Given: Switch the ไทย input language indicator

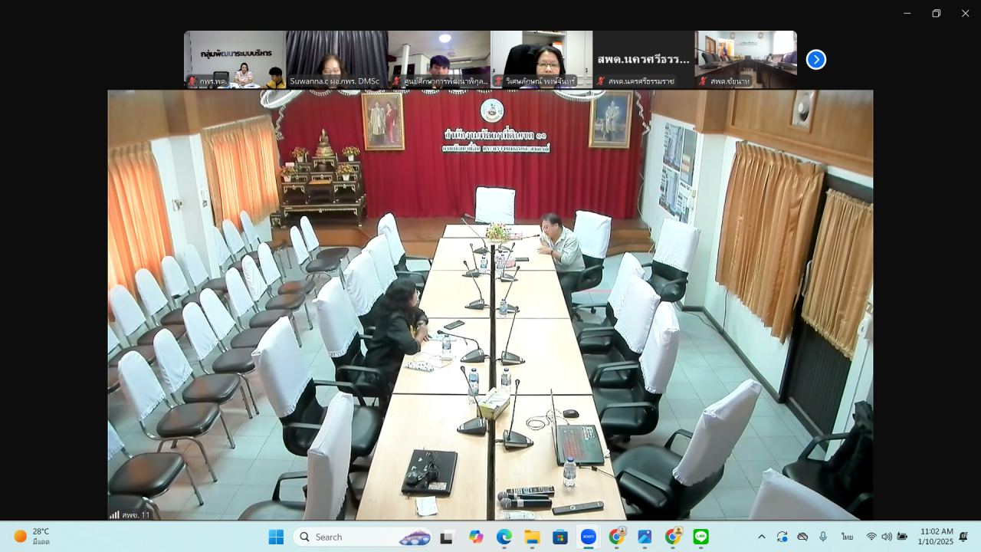Looking at the screenshot, I should point(847,537).
